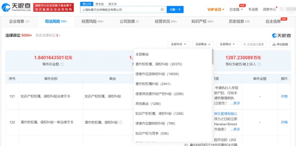Click the help icon beside 案件总金额
Screen dimensions: 296x146
[62, 64]
